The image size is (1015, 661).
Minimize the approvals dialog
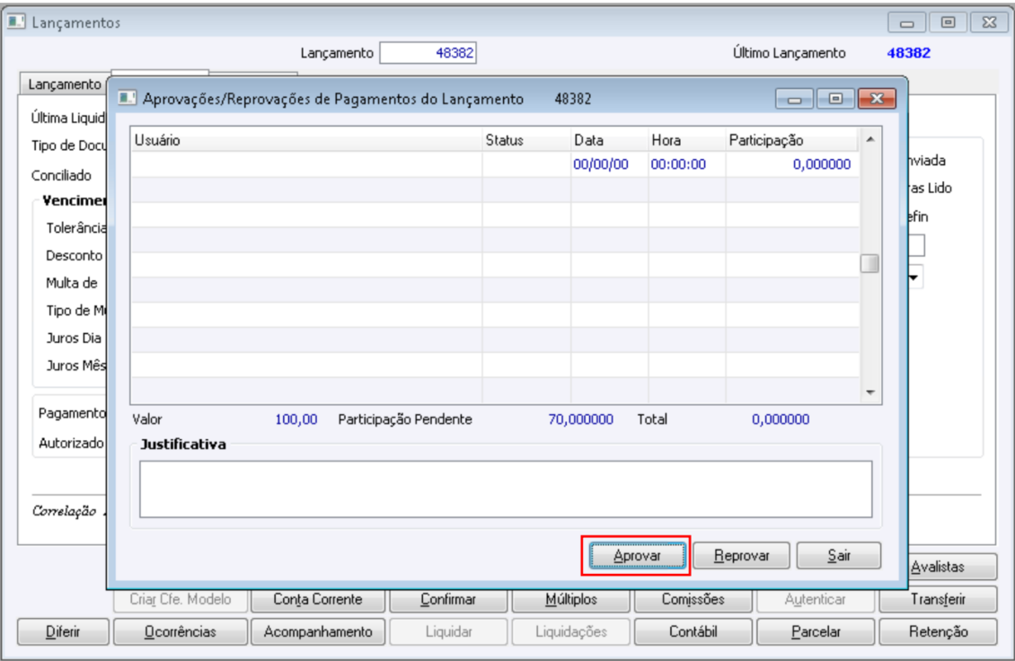point(794,99)
